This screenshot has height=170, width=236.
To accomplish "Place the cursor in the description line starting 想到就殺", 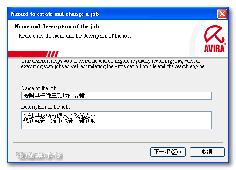I will click(59, 121).
